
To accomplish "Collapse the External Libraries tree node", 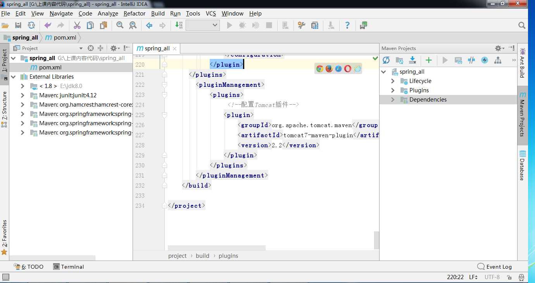I will pyautogui.click(x=14, y=77).
